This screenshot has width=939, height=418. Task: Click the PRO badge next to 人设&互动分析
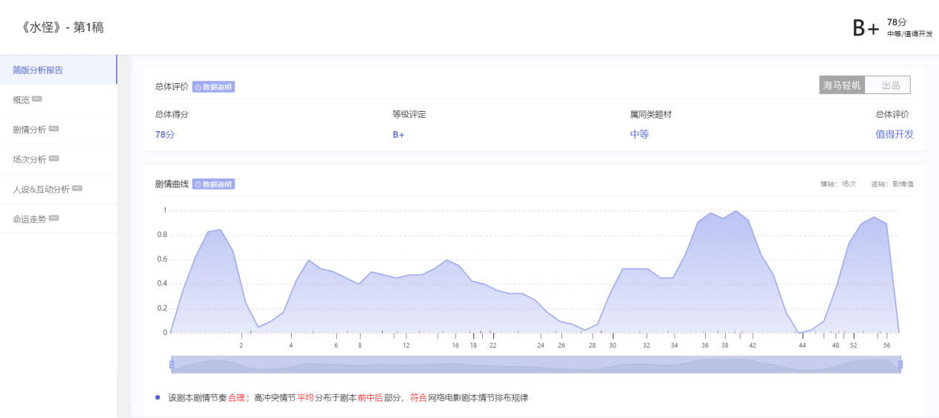[x=77, y=188]
